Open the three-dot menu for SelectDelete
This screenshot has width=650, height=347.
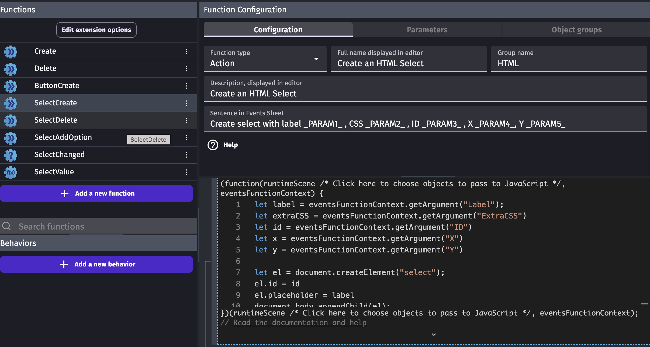[x=186, y=120]
